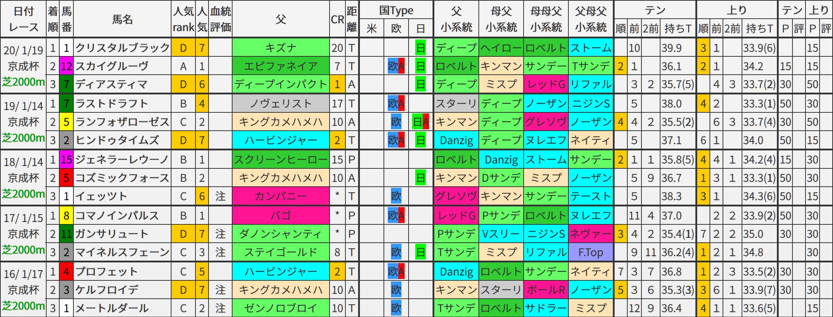Click sire cell エピファネイア

pos(281,66)
